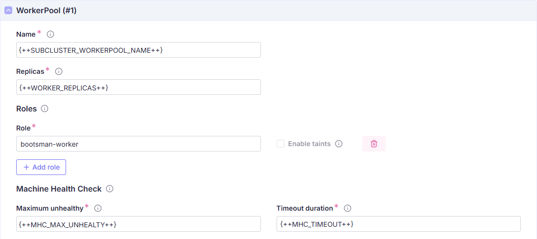The width and height of the screenshot is (537, 239).
Task: Click the Role field containing bootsman-worker
Action: pyautogui.click(x=139, y=144)
